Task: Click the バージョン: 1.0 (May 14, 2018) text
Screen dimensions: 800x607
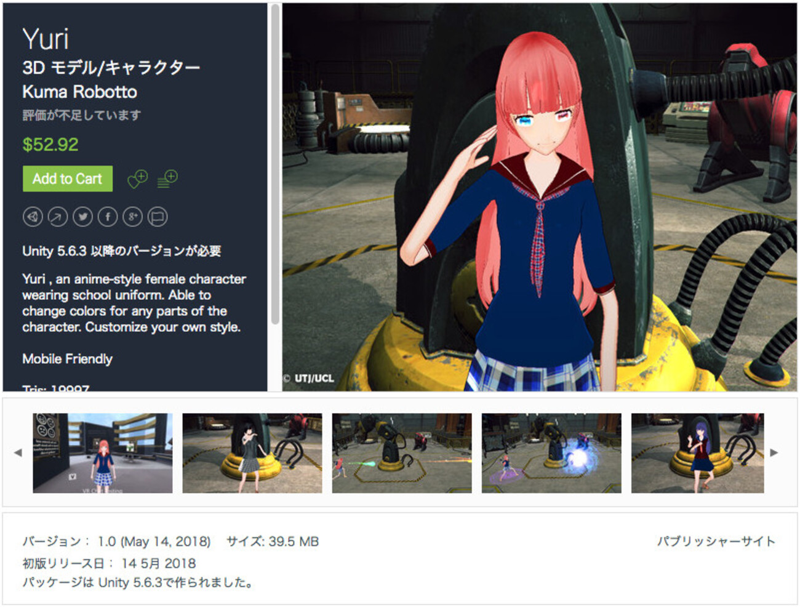Action: (117, 542)
